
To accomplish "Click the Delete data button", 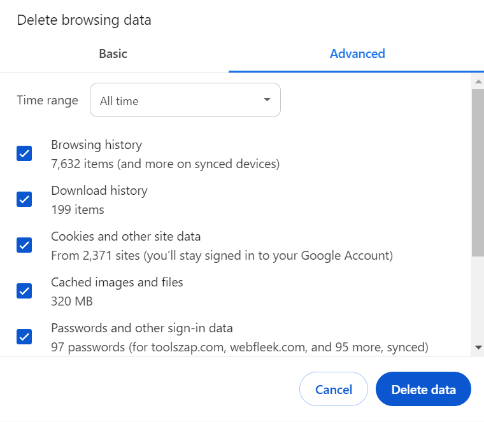I will point(423,390).
